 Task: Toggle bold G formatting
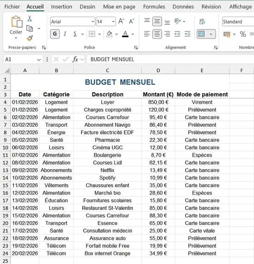(x=55, y=34)
